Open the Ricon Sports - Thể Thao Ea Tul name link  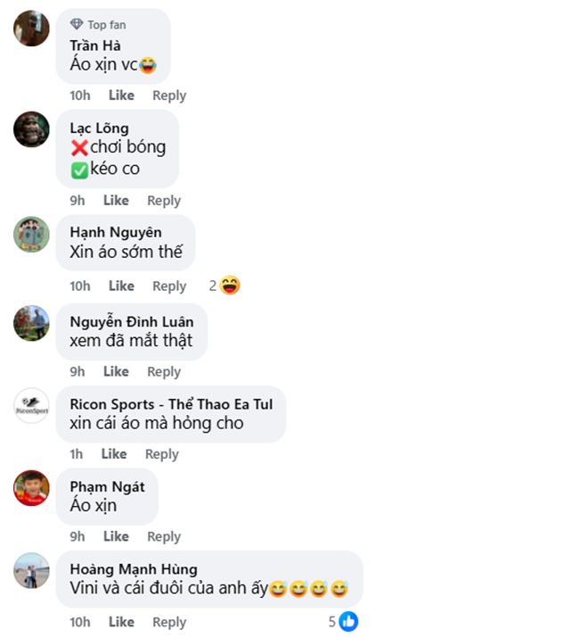171,404
